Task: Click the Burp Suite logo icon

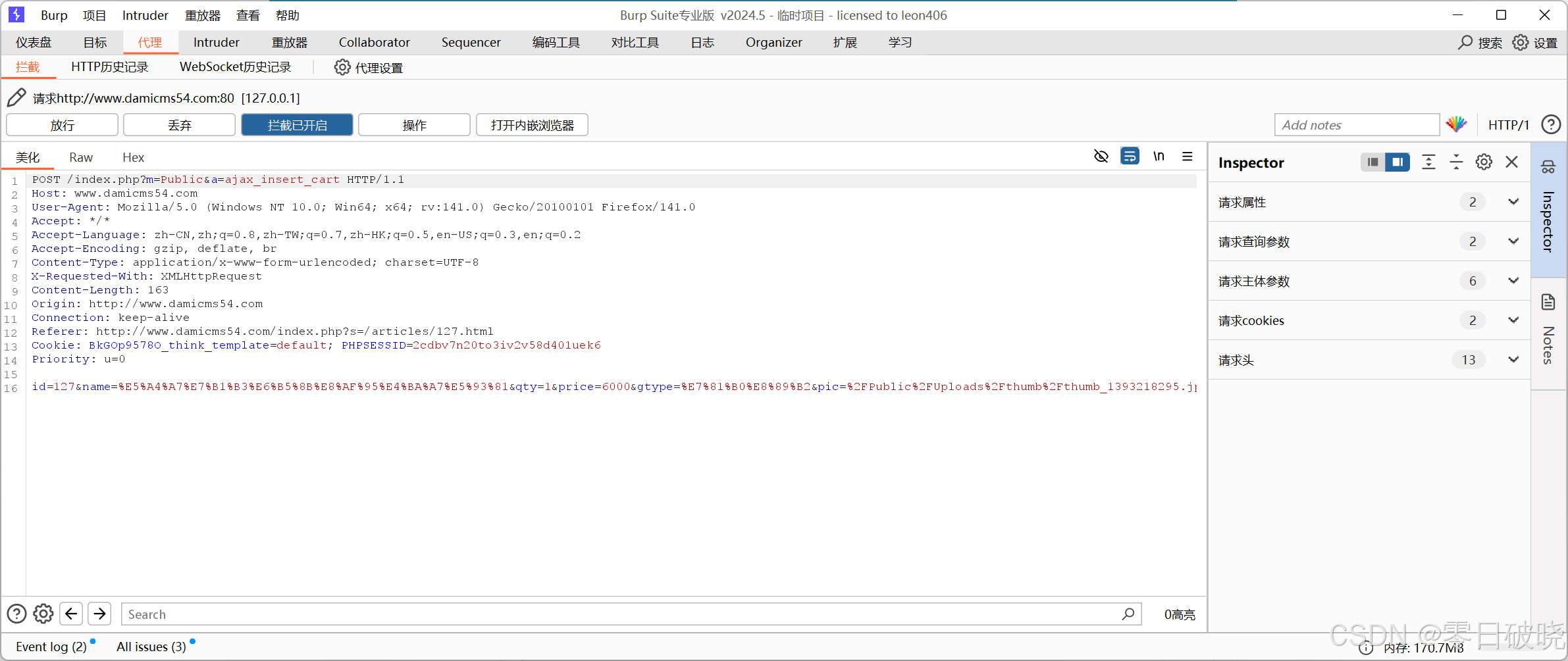Action: click(x=16, y=14)
